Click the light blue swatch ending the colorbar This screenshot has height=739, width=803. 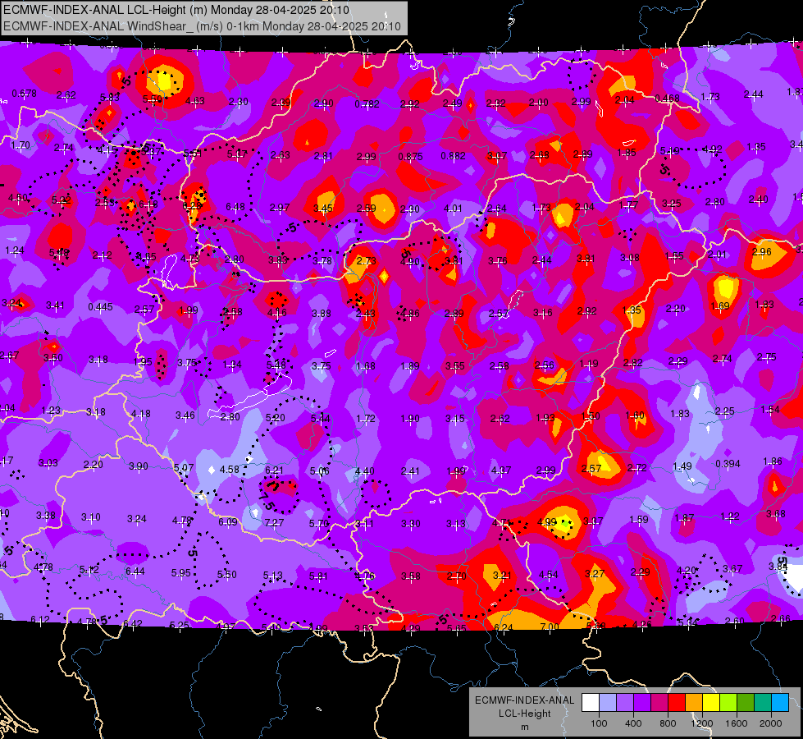pos(780,703)
